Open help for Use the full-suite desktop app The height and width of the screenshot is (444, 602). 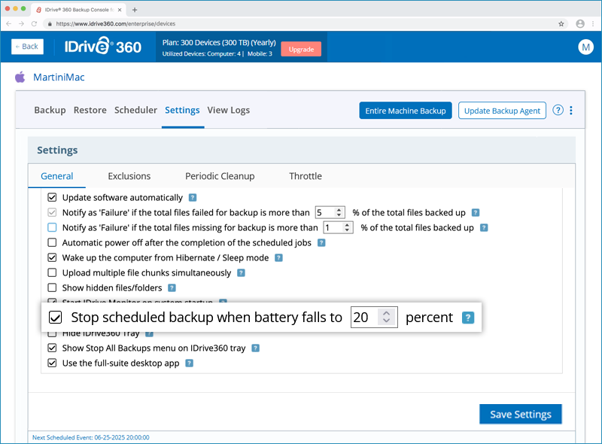[x=190, y=363]
